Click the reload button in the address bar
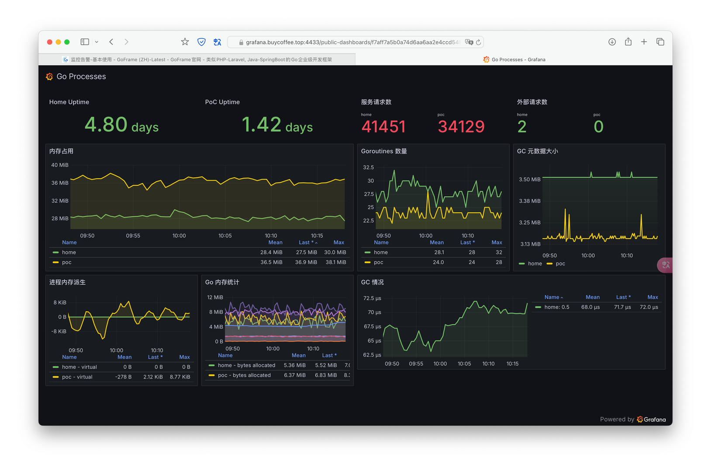 [x=477, y=42]
